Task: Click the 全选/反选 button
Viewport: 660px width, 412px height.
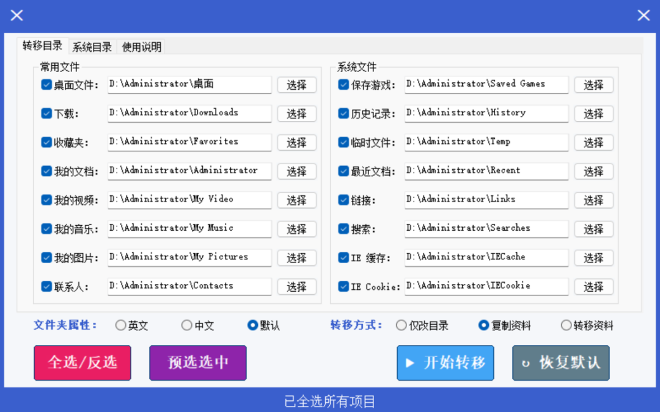Action: click(x=82, y=363)
